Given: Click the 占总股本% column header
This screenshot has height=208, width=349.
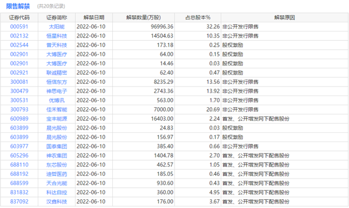Looking at the screenshot, I should point(197,17).
